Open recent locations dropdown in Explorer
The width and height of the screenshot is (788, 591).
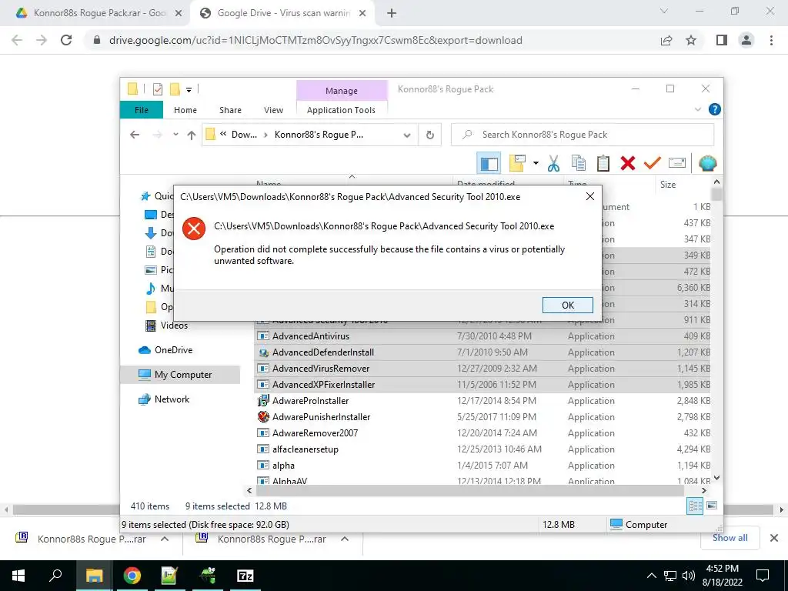click(175, 135)
